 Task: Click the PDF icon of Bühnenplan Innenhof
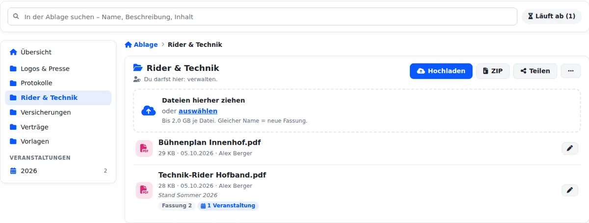coord(144,149)
